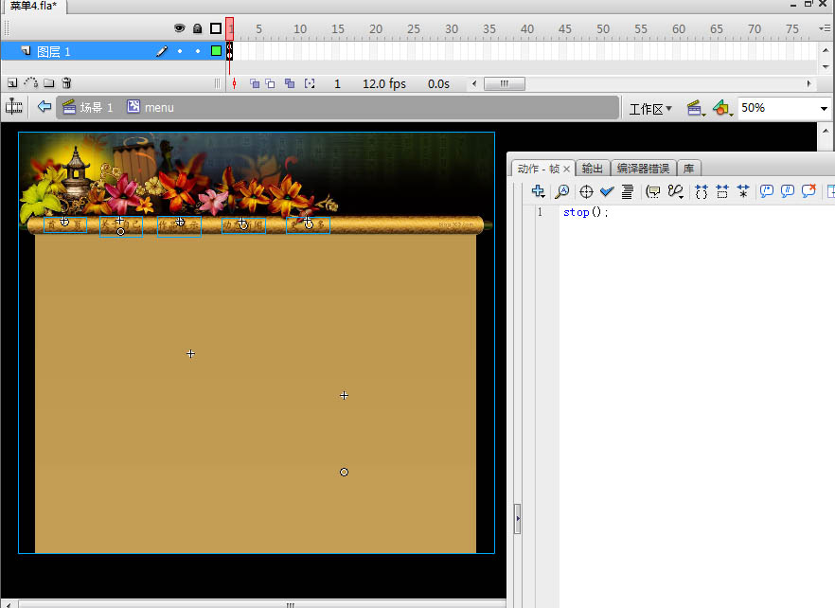Click Apply Block Comment icon
835x608 pixels.
click(x=767, y=191)
